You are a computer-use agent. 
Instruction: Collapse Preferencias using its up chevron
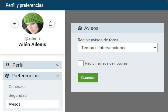[58, 76]
